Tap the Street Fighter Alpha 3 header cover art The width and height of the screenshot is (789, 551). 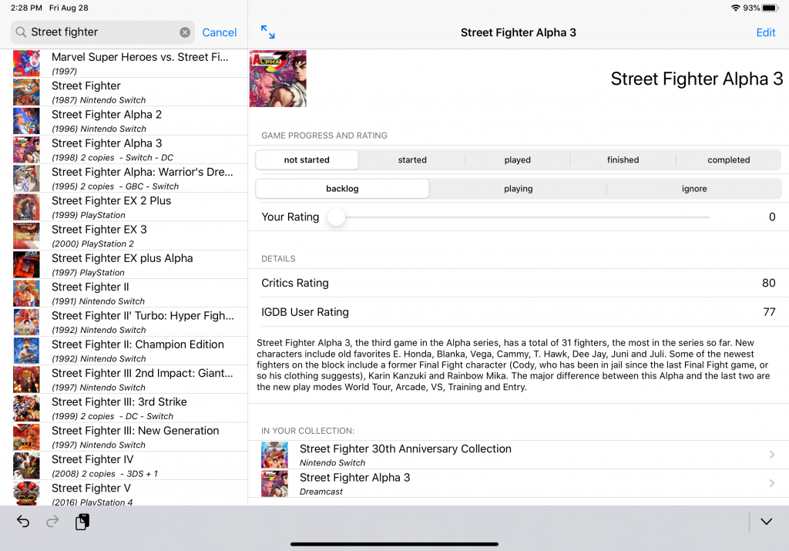277,79
